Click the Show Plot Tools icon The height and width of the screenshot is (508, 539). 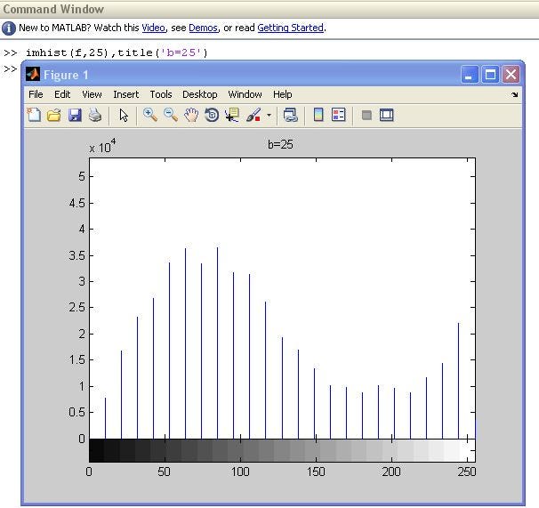tap(387, 115)
